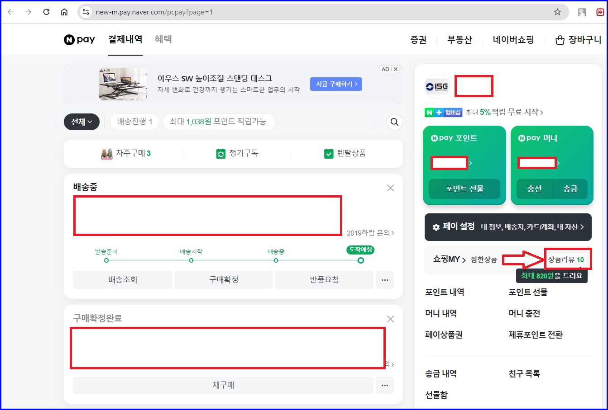Open Npay 포인트 balance arrow

[x=470, y=163]
